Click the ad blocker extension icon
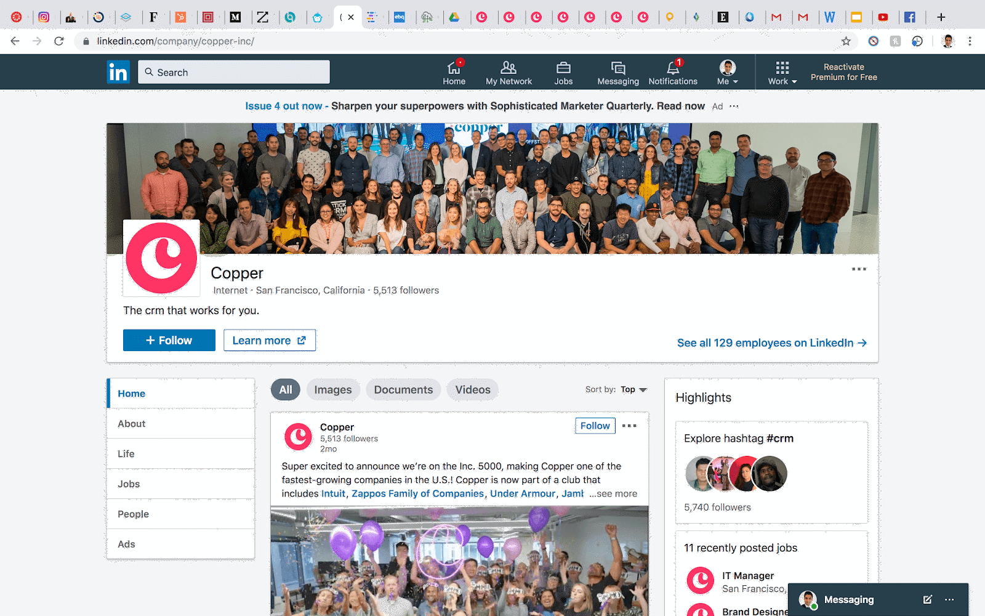This screenshot has width=985, height=616. 873,41
